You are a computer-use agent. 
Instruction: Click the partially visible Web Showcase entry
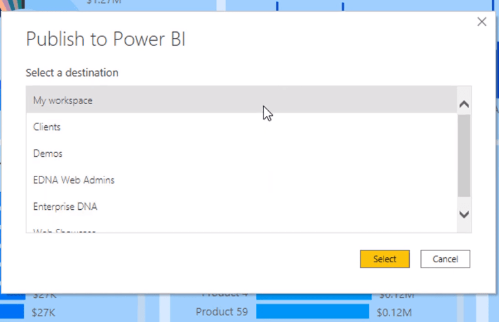241,230
